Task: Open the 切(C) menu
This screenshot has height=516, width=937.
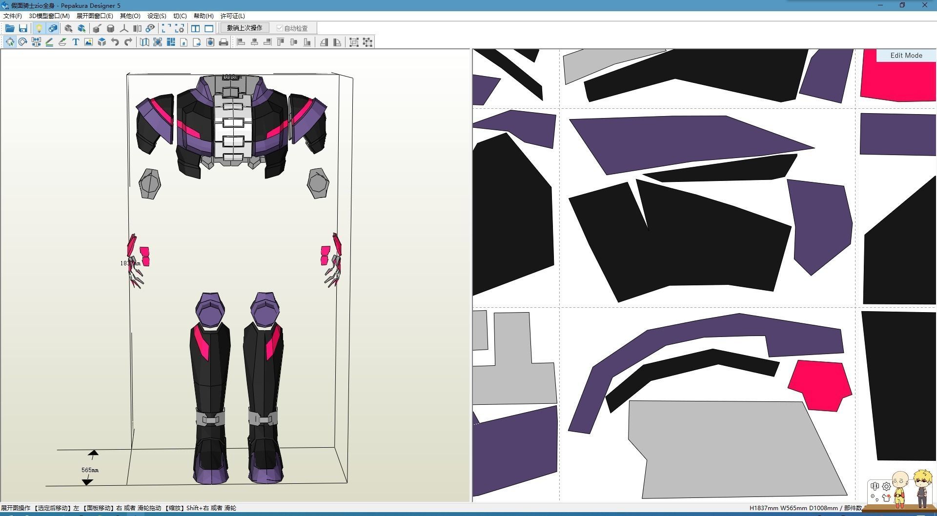Action: tap(180, 16)
